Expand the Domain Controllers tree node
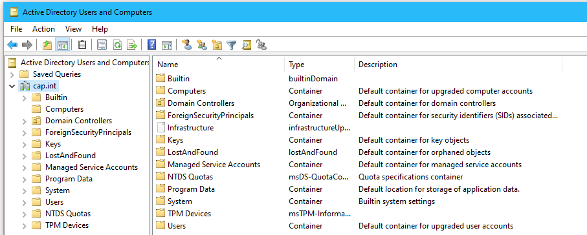 pyautogui.click(x=25, y=121)
